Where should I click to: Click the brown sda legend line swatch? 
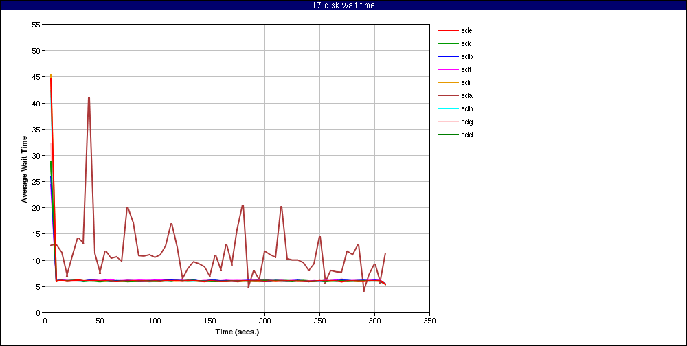pos(449,95)
